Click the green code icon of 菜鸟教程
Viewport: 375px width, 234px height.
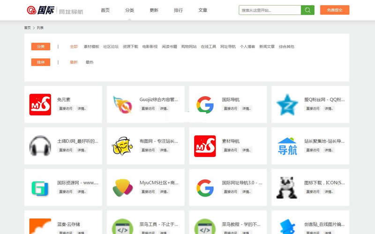pos(205,227)
